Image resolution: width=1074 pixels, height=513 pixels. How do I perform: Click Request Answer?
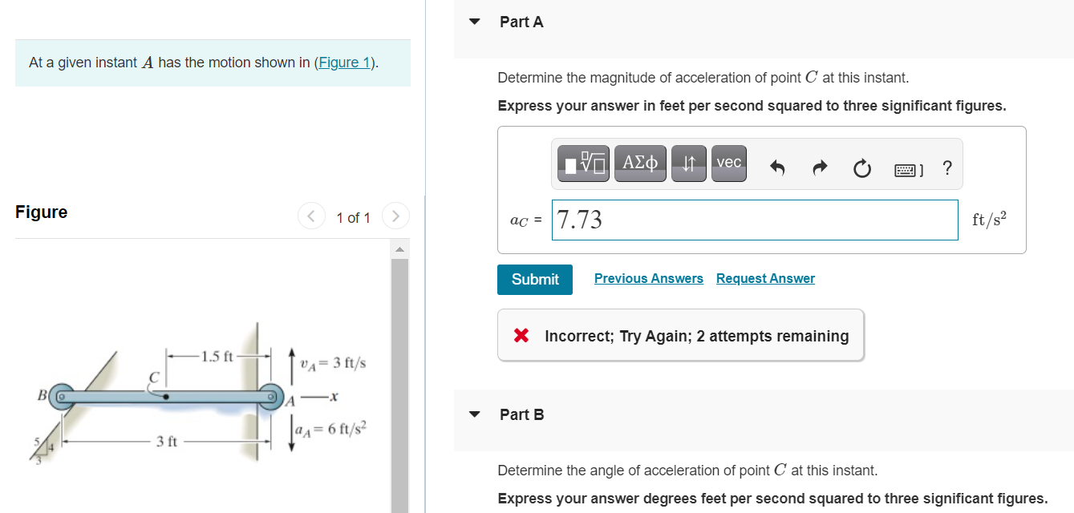[x=765, y=278]
